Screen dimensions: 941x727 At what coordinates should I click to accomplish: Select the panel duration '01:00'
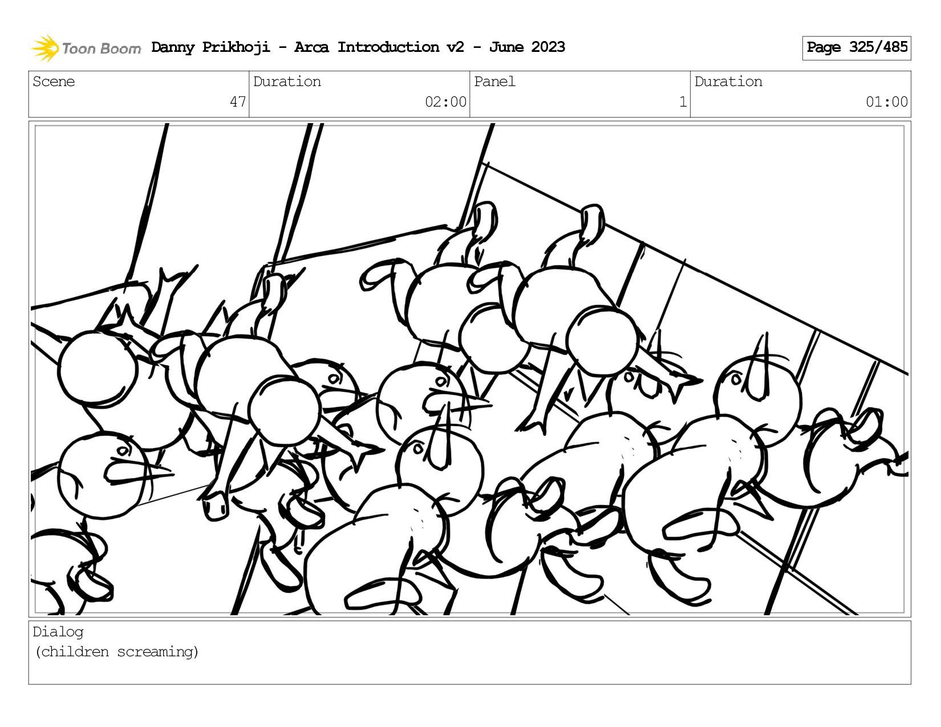[x=887, y=102]
